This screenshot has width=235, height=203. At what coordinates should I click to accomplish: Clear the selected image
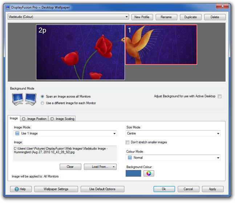70,167
